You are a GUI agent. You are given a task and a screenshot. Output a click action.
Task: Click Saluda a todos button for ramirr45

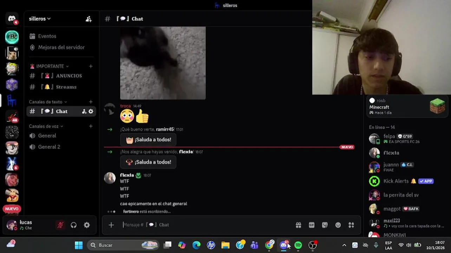[148, 140]
